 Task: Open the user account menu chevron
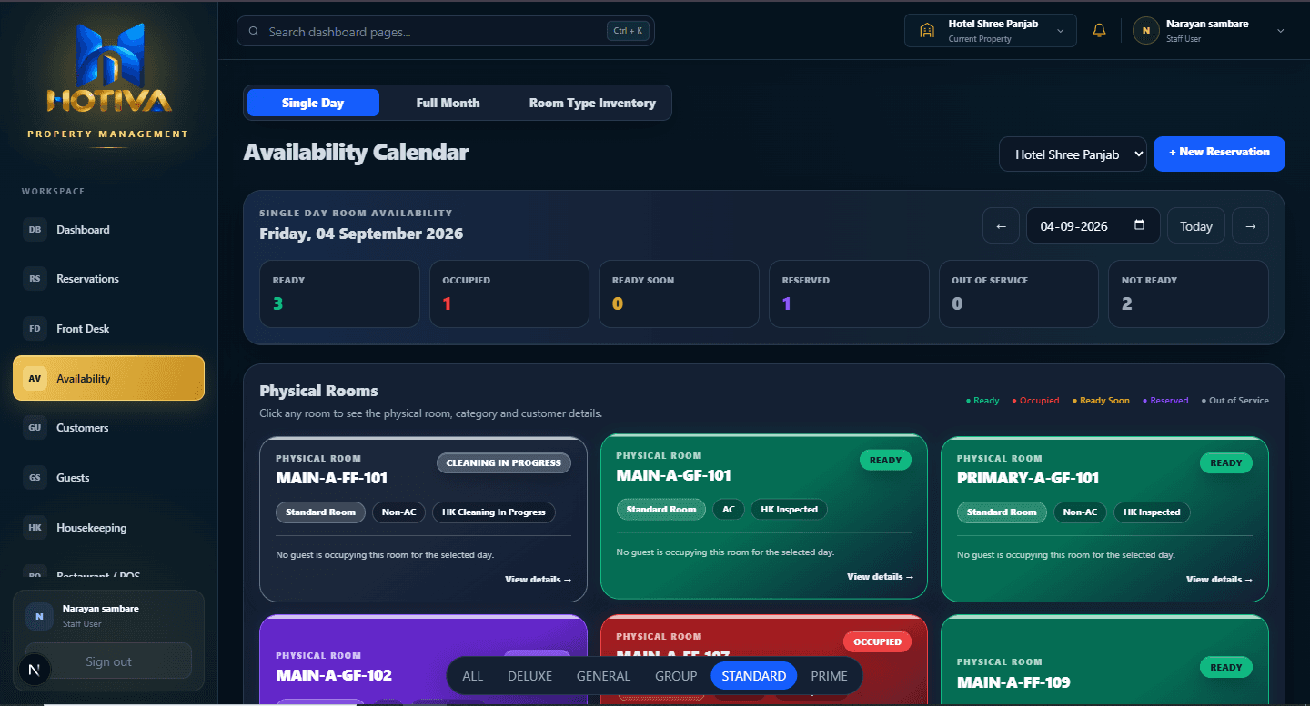pos(1281,31)
